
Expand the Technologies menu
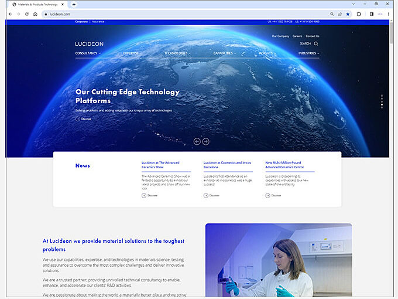tap(177, 53)
